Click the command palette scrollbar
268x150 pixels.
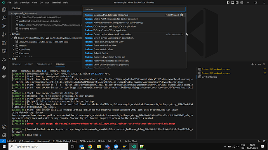186,32
